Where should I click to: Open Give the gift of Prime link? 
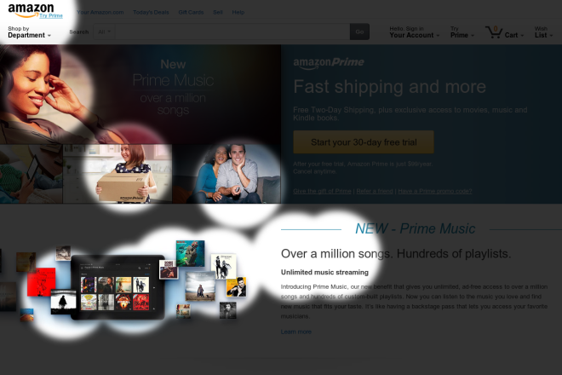(x=322, y=191)
